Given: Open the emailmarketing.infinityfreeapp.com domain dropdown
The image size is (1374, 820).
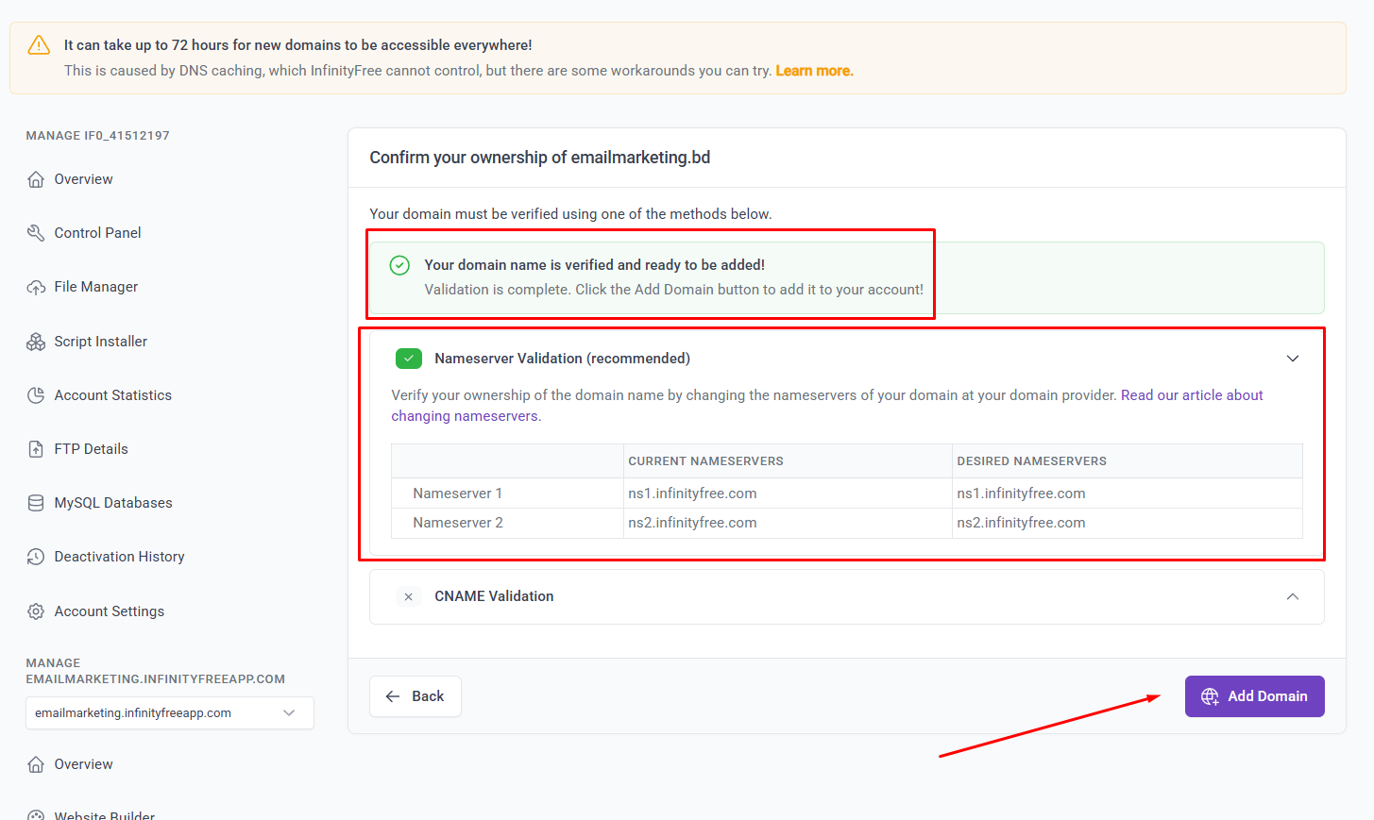Looking at the screenshot, I should point(170,713).
